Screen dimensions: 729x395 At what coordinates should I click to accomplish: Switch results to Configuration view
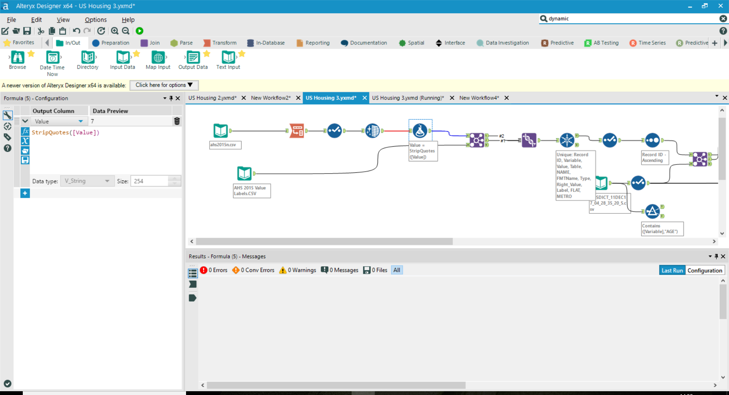pos(705,270)
